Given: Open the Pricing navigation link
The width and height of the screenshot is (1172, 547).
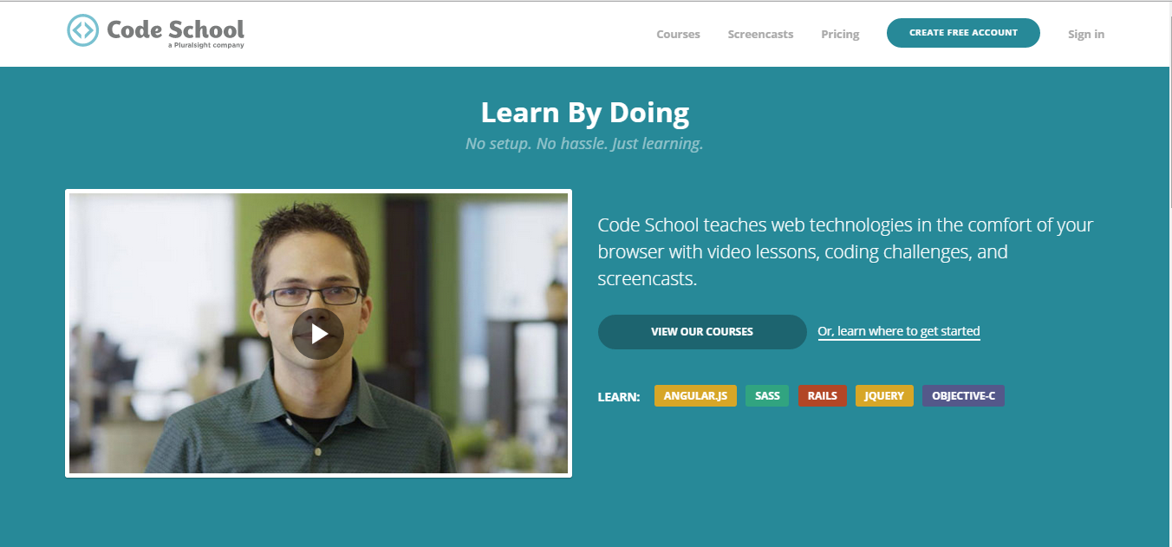Looking at the screenshot, I should 840,35.
